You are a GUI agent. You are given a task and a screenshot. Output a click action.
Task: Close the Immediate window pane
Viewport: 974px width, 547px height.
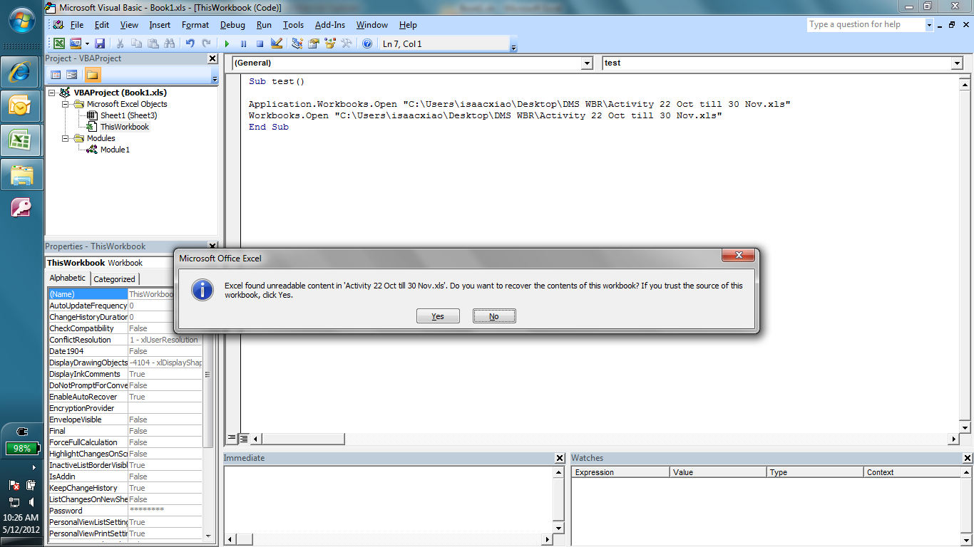[560, 458]
